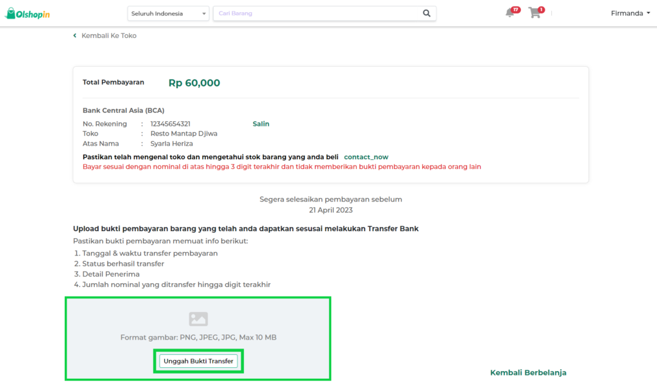Open the Firmanda user menu
Image resolution: width=657 pixels, height=389 pixels.
tap(629, 13)
